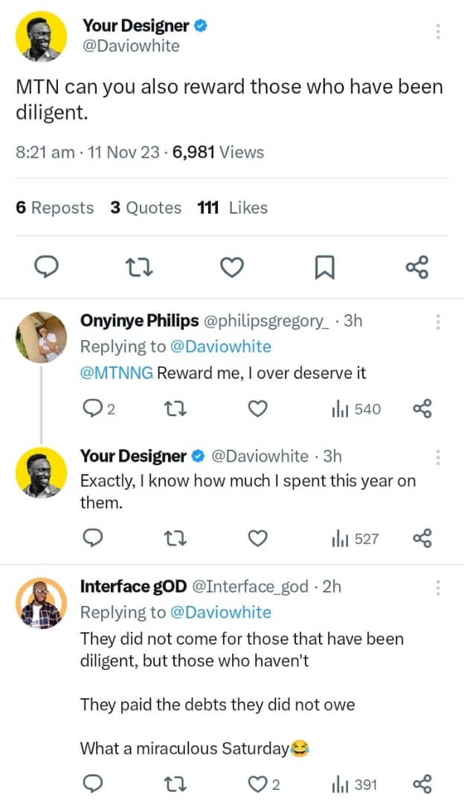464x804 pixels.
Task: Open the 3 Quotes list
Action: (x=146, y=208)
